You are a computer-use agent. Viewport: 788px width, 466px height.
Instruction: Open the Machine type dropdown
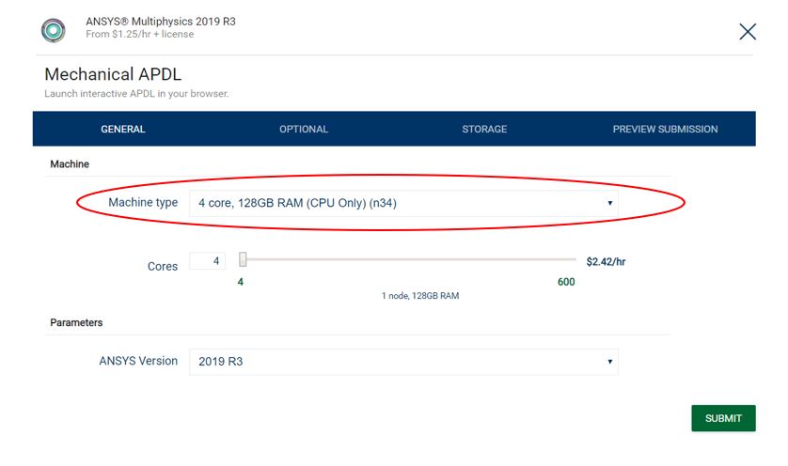(403, 203)
